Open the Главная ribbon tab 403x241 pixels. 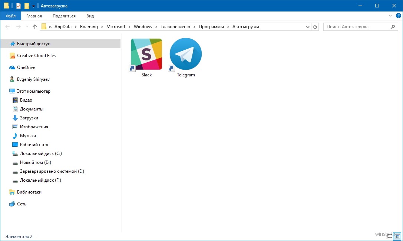point(34,16)
